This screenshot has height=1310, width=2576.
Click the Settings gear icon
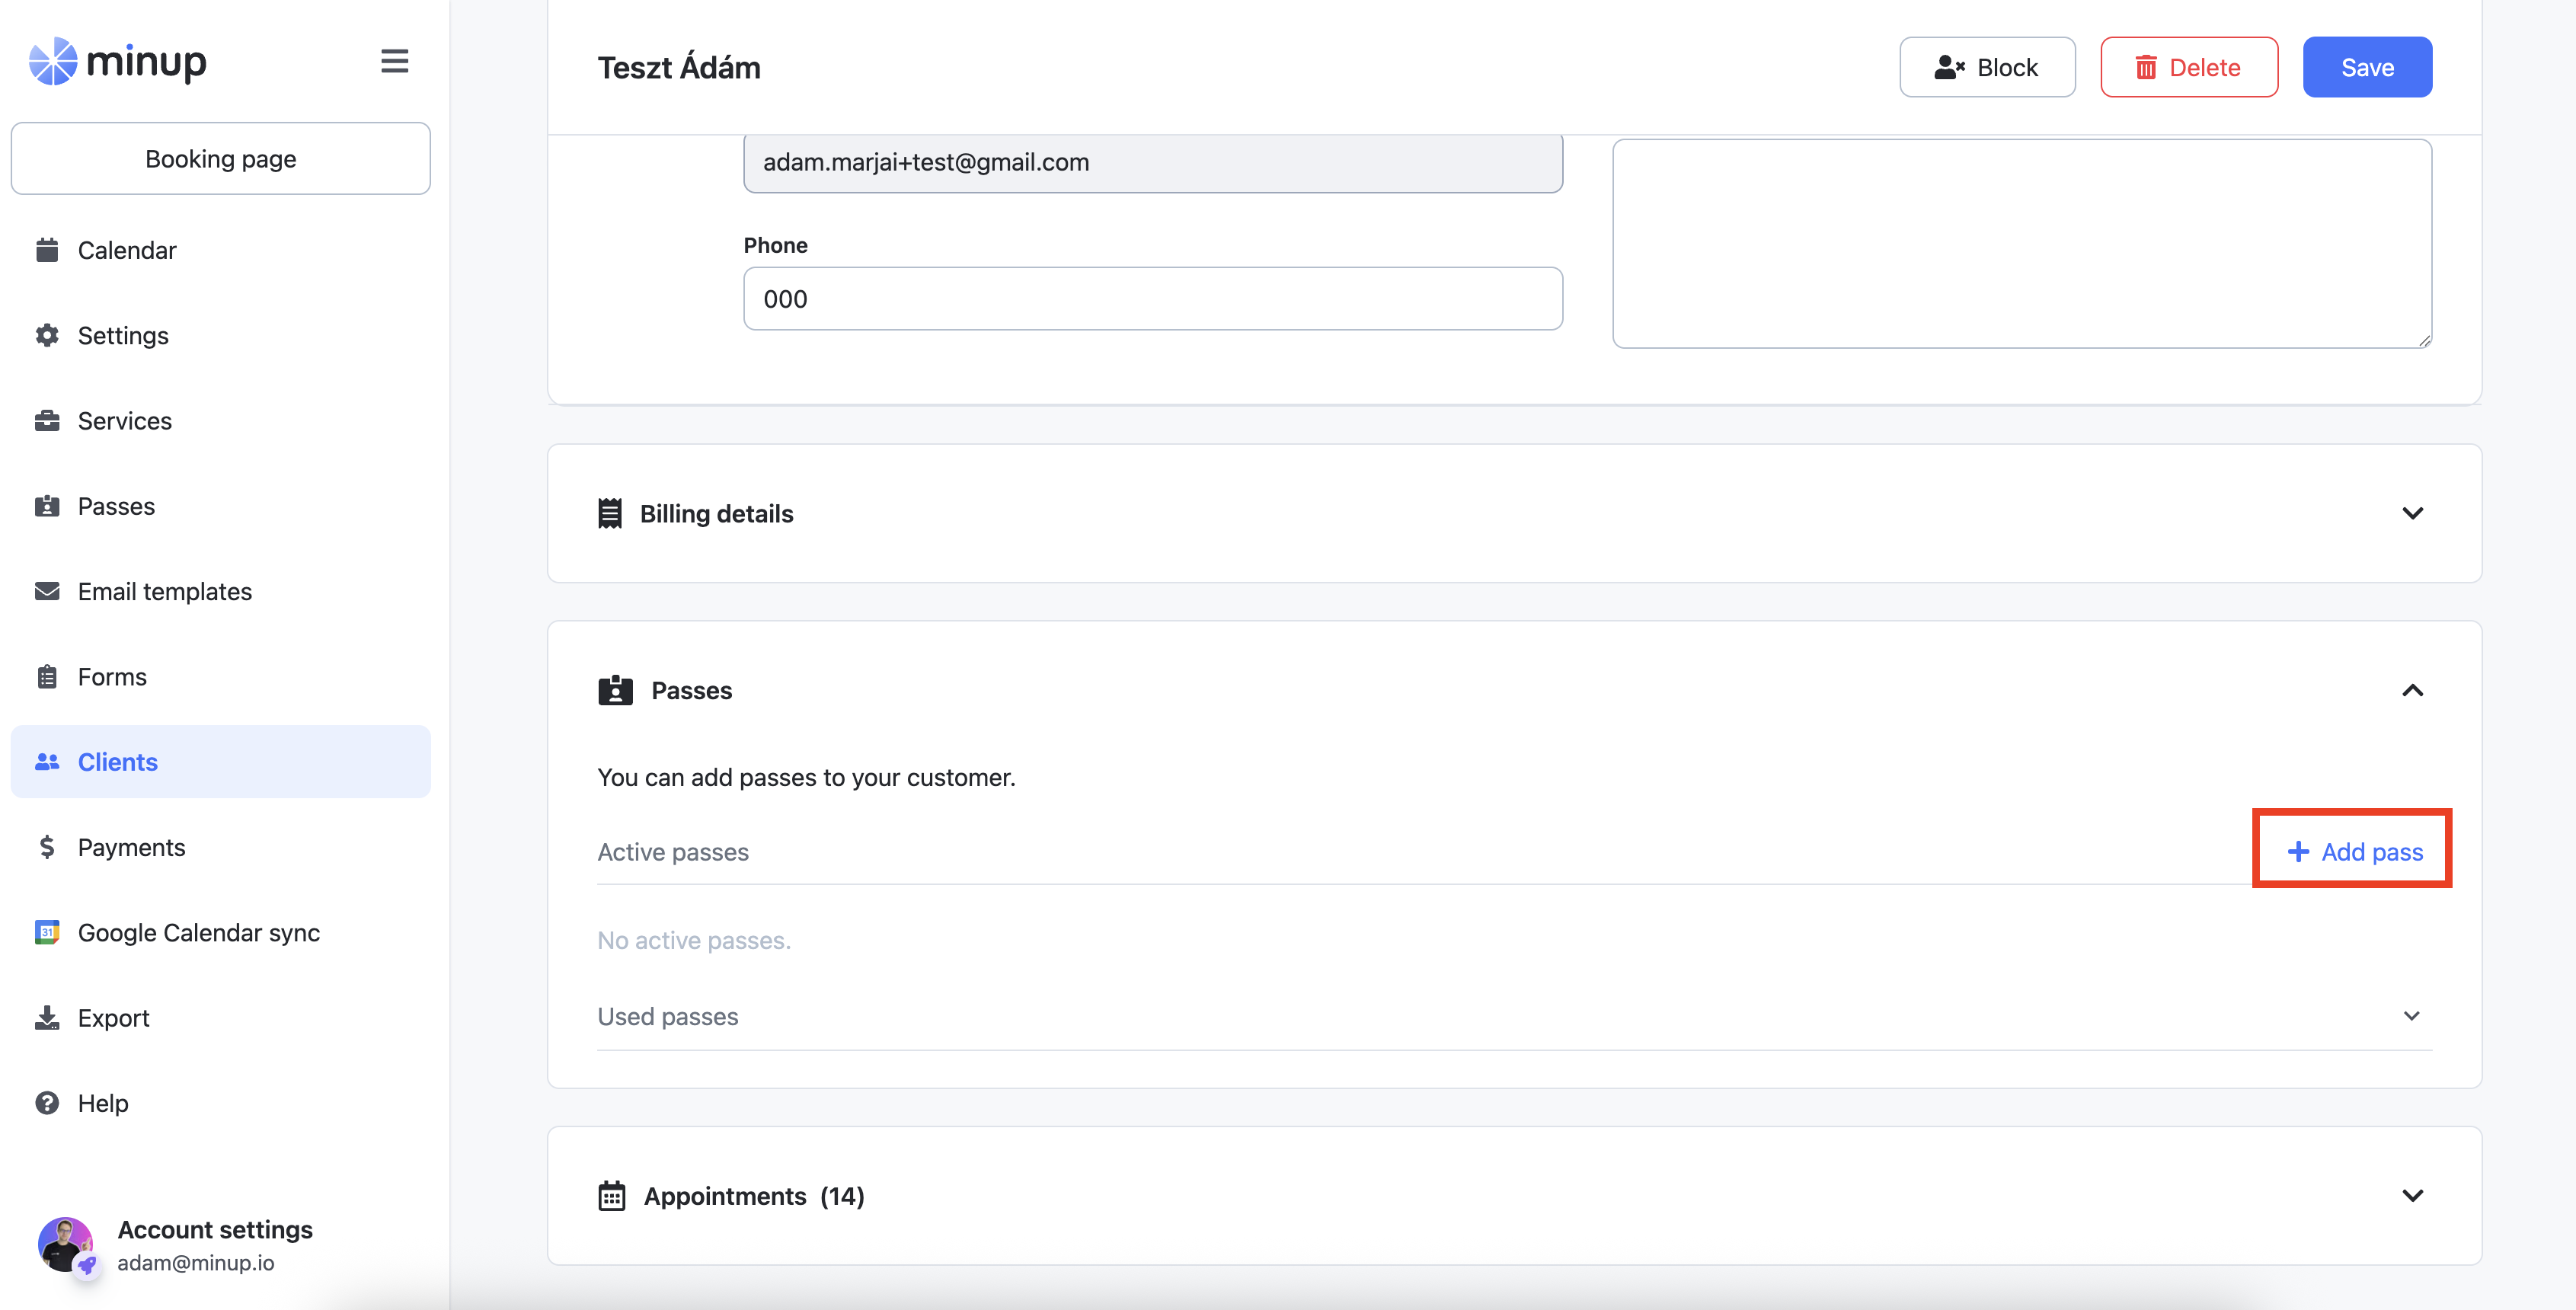click(47, 335)
